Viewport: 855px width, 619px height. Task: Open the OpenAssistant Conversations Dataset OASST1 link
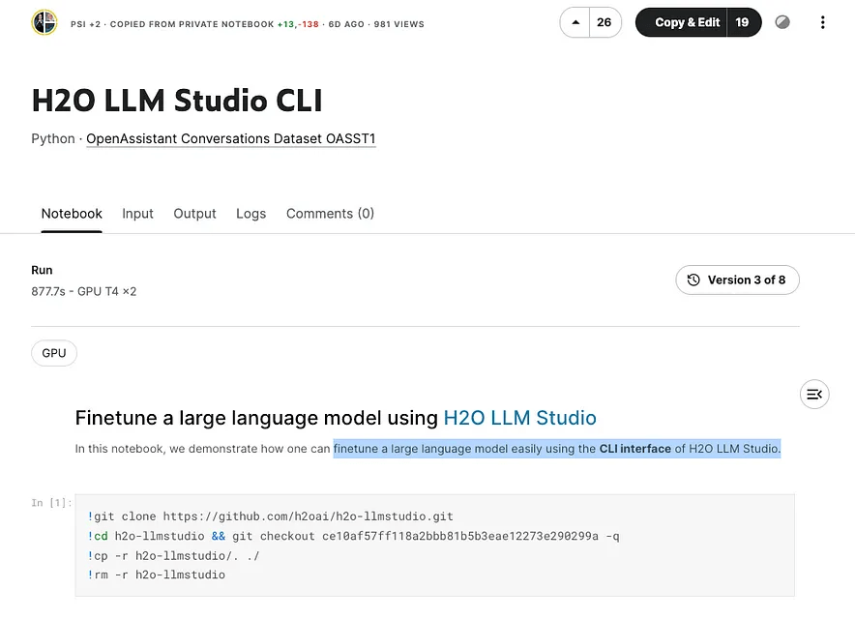point(230,138)
